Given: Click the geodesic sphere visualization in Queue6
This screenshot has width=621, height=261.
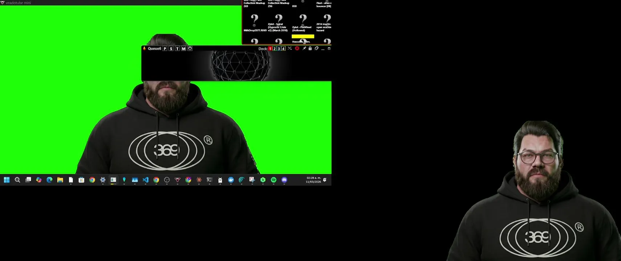Looking at the screenshot, I should click(240, 66).
